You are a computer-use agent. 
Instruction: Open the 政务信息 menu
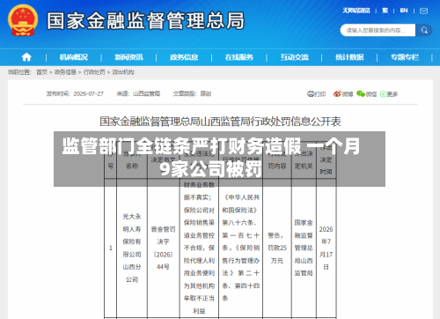184,57
